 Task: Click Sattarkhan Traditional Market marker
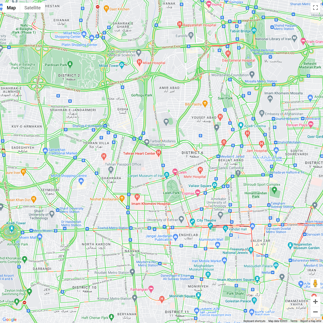[45, 151]
